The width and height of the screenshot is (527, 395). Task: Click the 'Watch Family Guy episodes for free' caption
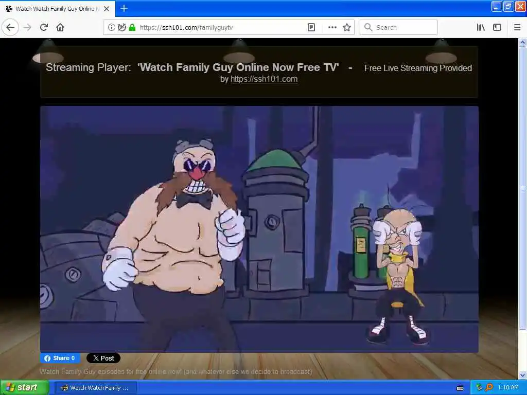176,371
